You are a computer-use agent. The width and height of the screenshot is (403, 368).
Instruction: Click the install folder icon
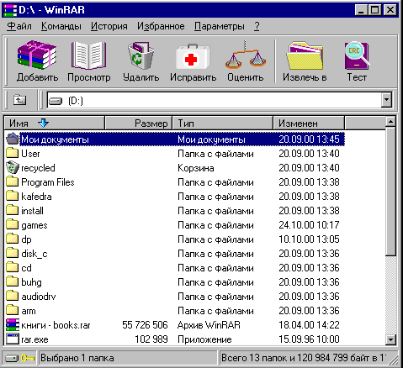pyautogui.click(x=12, y=210)
